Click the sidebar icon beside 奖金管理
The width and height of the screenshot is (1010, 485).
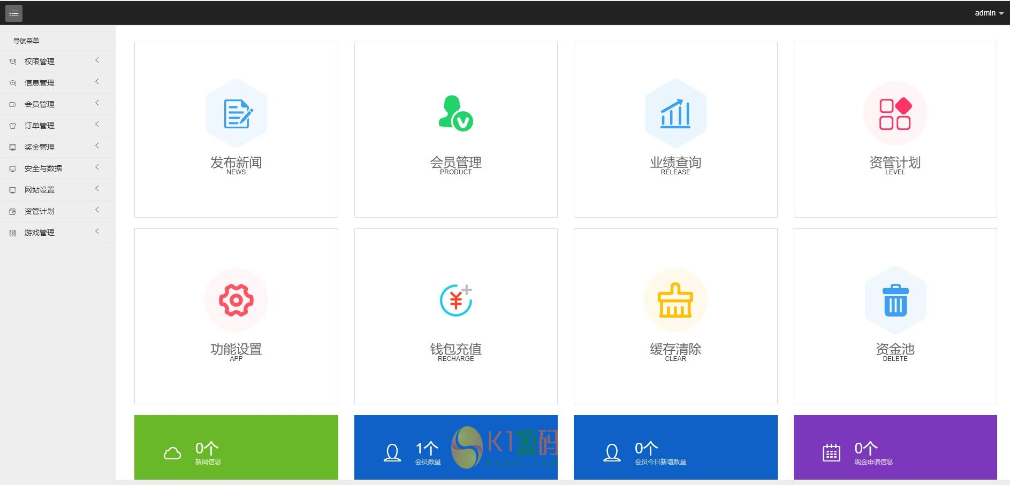(13, 147)
